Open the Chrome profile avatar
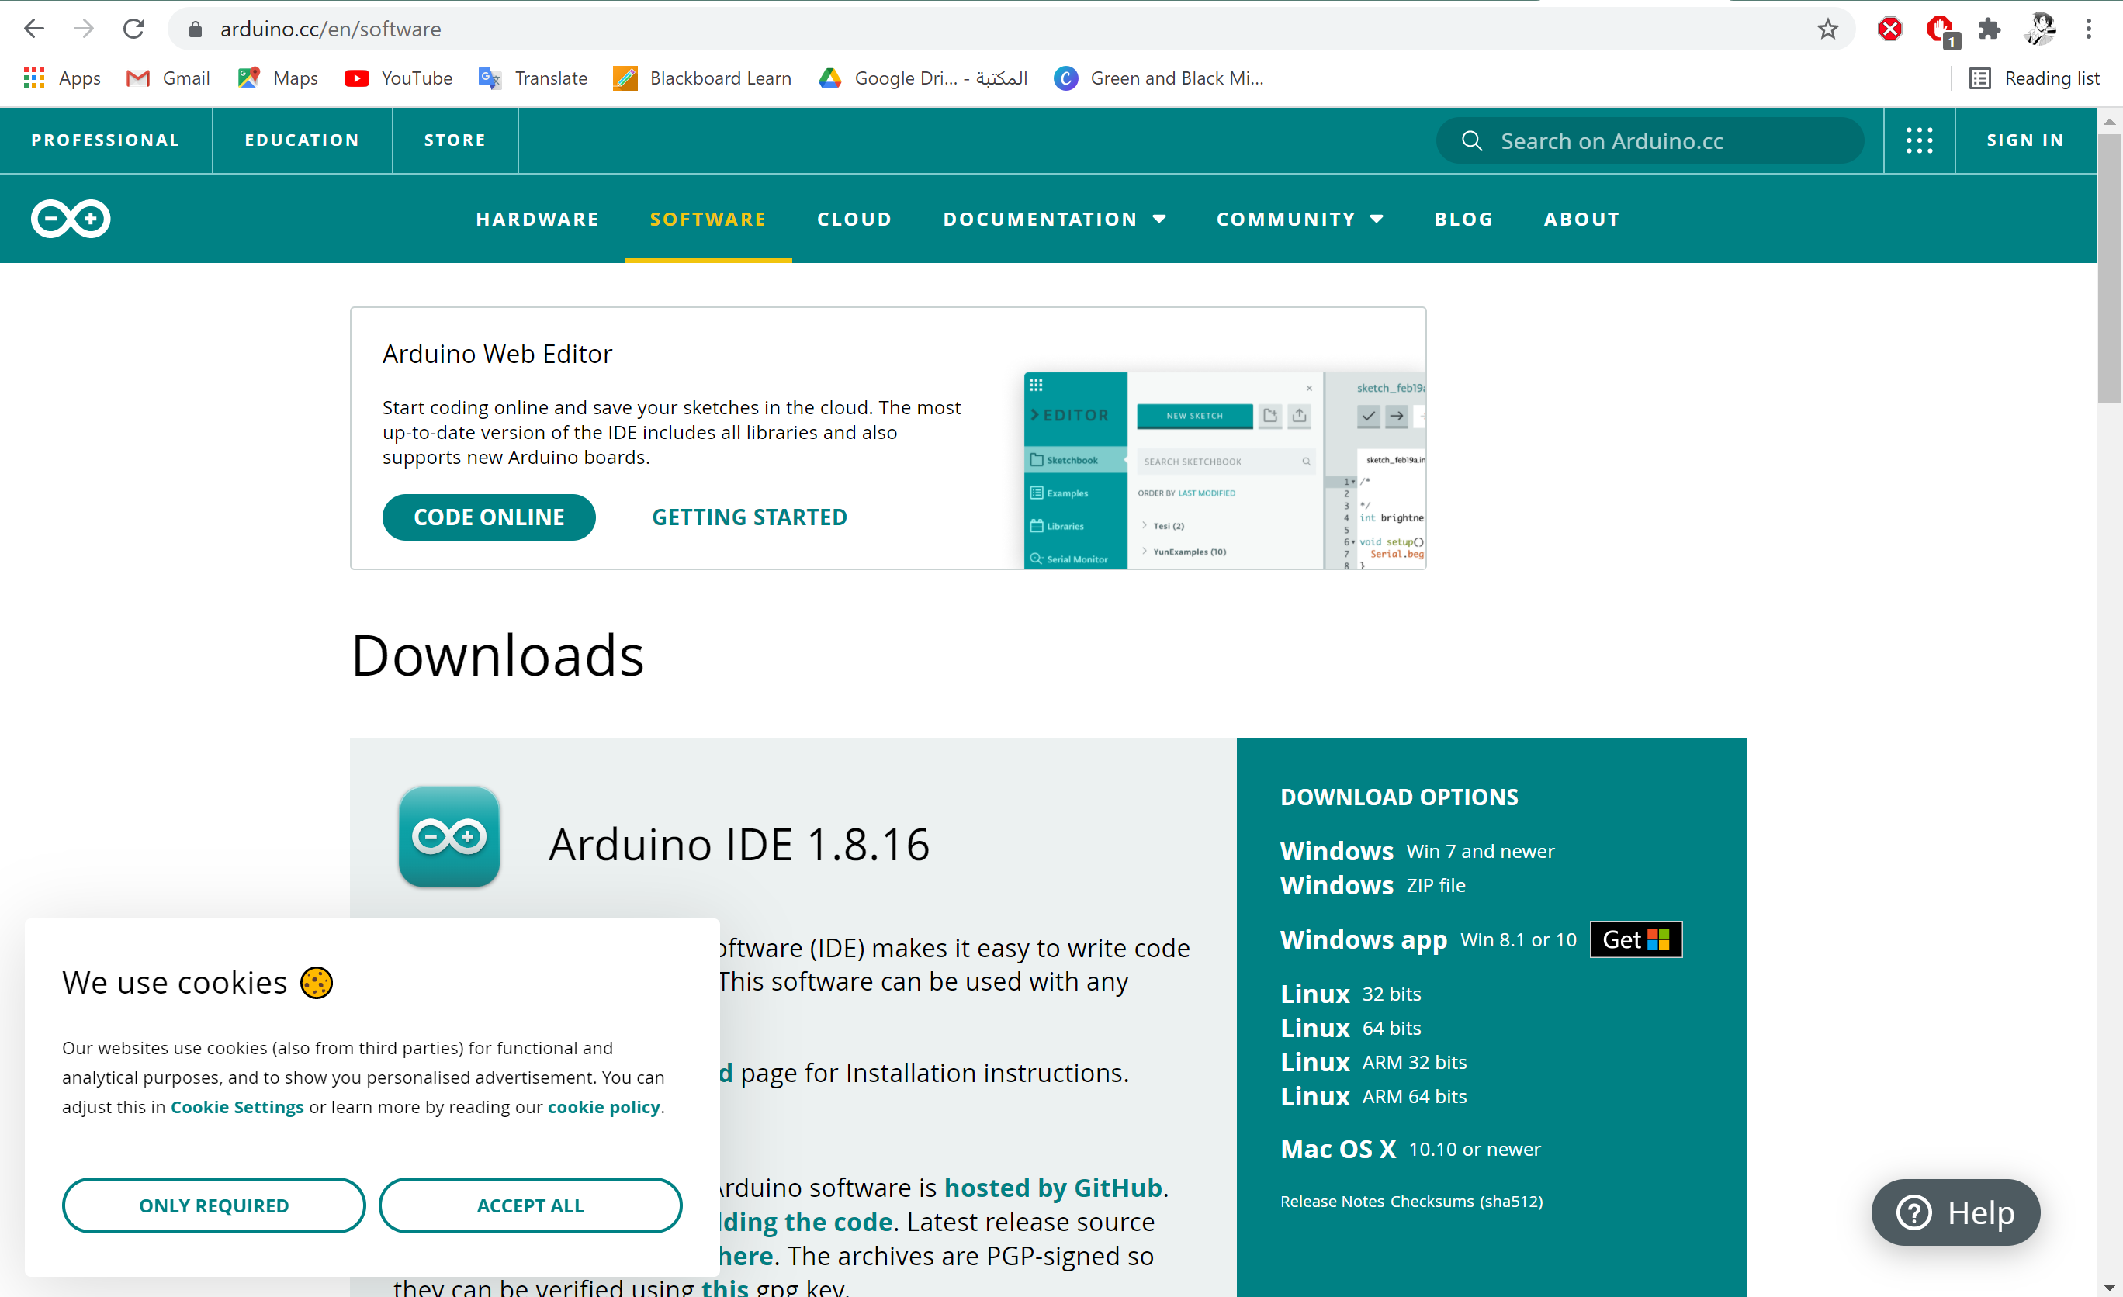The height and width of the screenshot is (1297, 2123). click(2039, 29)
